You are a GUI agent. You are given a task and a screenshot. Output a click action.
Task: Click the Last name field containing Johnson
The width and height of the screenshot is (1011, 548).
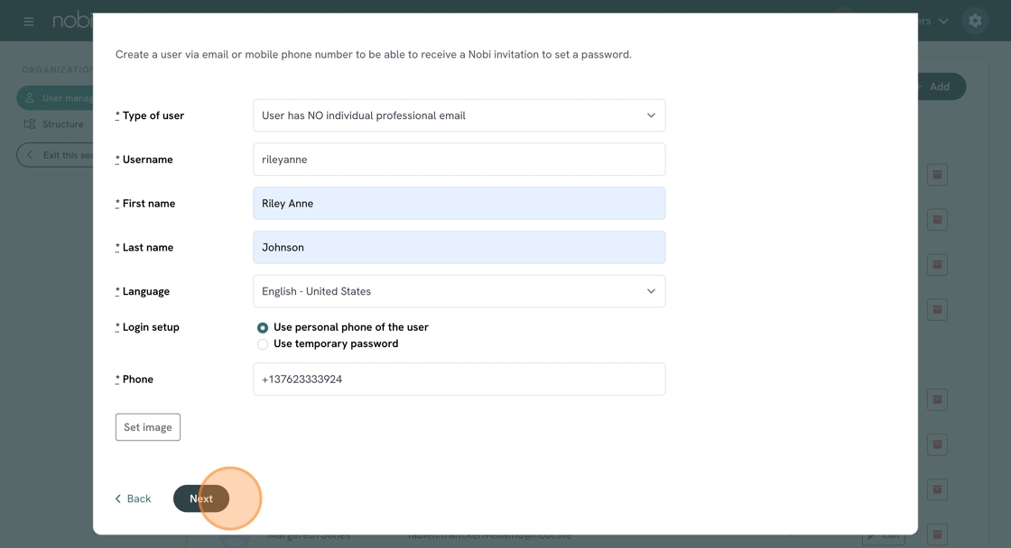pos(459,247)
